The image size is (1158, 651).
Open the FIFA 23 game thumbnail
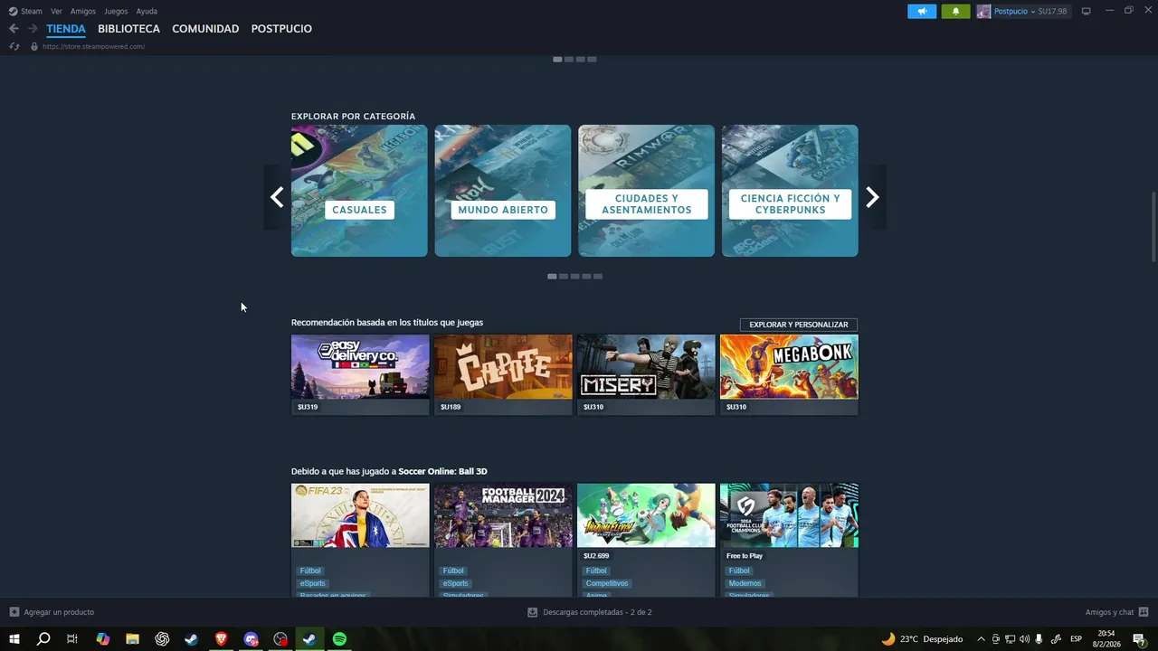(x=360, y=515)
